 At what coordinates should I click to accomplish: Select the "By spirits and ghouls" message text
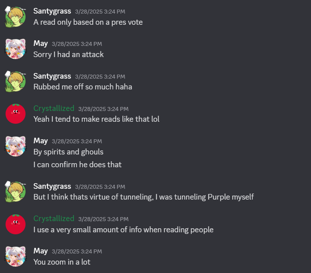[68, 152]
